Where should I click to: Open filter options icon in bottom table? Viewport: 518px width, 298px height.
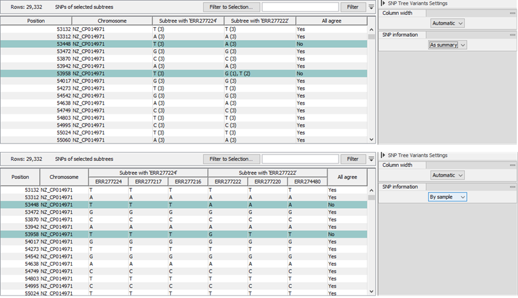coord(371,159)
